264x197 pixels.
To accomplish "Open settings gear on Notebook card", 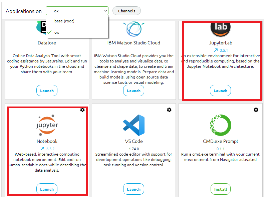I will click(82, 110).
